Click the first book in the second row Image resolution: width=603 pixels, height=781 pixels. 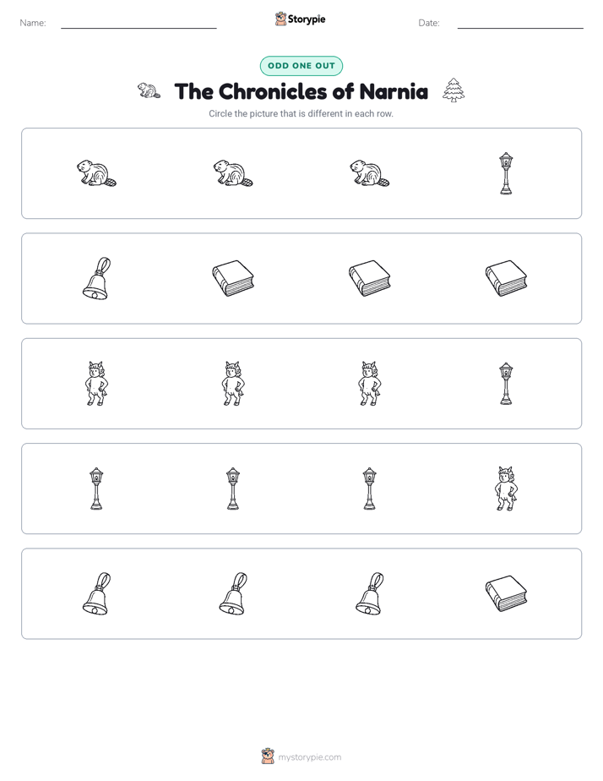pos(233,278)
